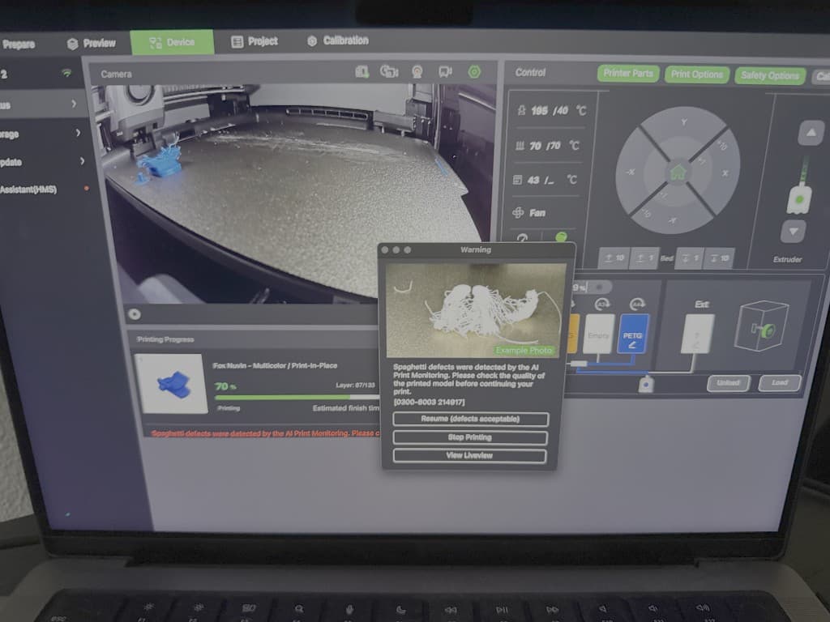Click the Safety Options button

coord(770,76)
